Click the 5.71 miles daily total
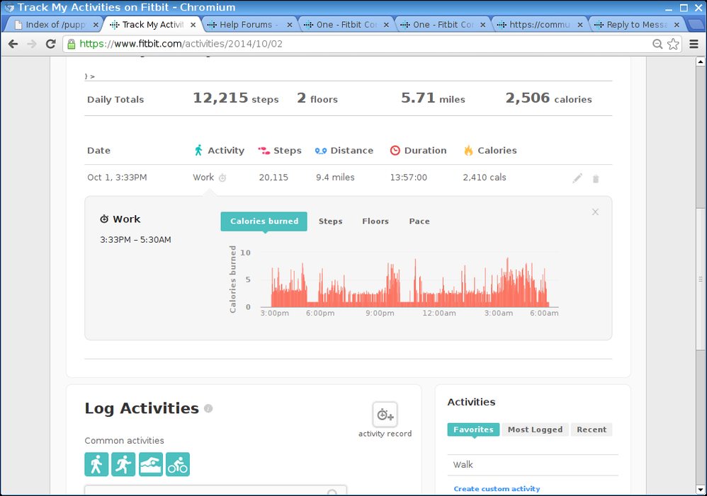The width and height of the screenshot is (707, 496). coord(433,98)
